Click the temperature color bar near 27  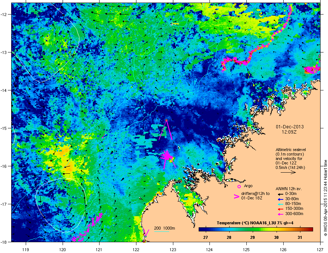point(206,230)
